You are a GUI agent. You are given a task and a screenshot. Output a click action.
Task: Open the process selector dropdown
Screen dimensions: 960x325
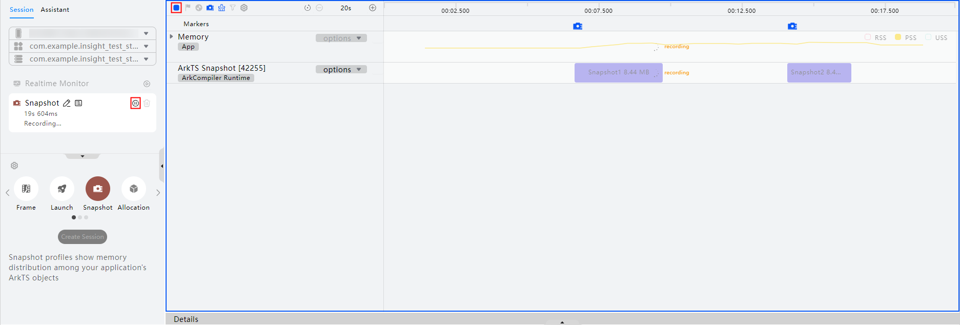pyautogui.click(x=83, y=59)
